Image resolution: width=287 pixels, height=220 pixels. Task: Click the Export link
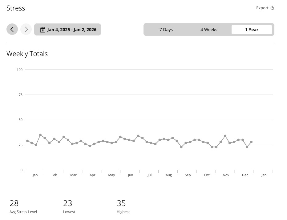(262, 8)
